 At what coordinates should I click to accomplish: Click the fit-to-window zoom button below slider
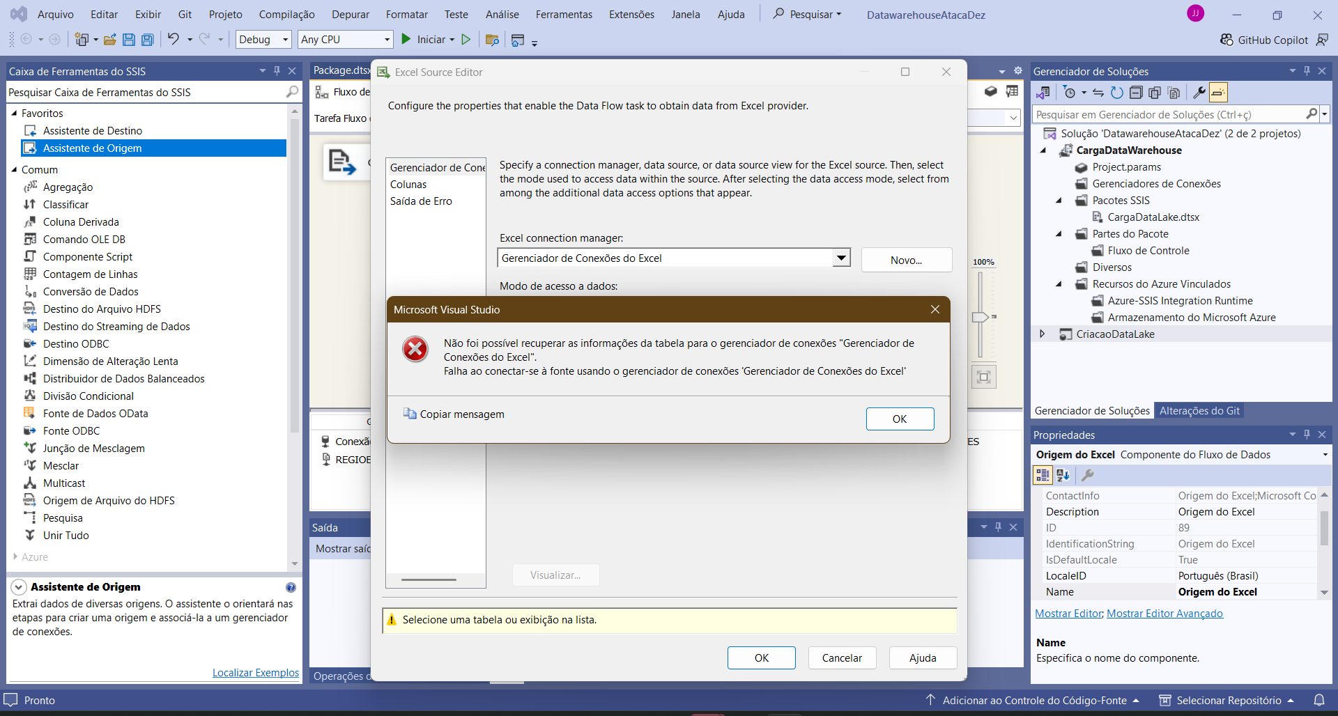click(983, 377)
